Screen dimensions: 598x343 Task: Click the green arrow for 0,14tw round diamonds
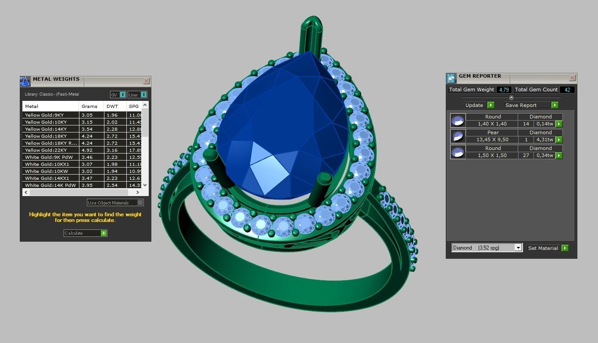(559, 124)
